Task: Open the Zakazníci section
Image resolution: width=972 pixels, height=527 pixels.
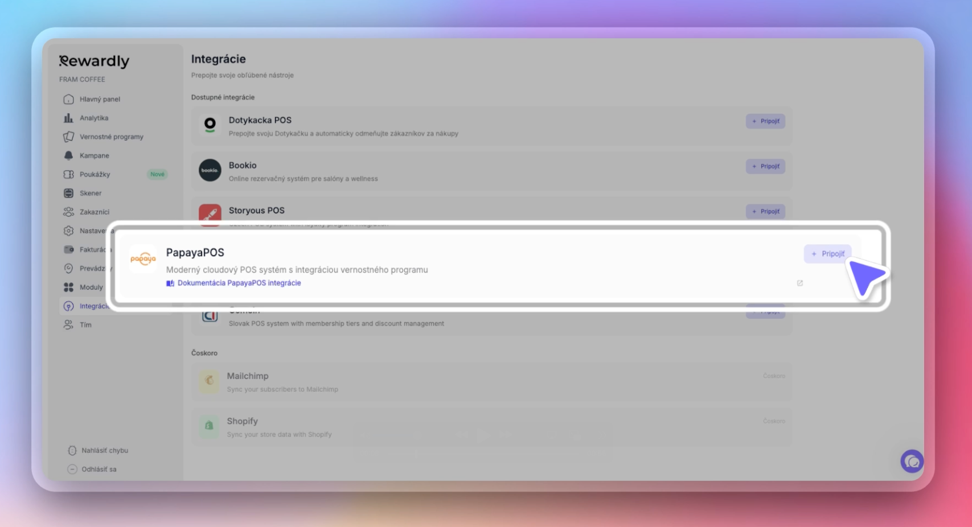Action: (95, 212)
